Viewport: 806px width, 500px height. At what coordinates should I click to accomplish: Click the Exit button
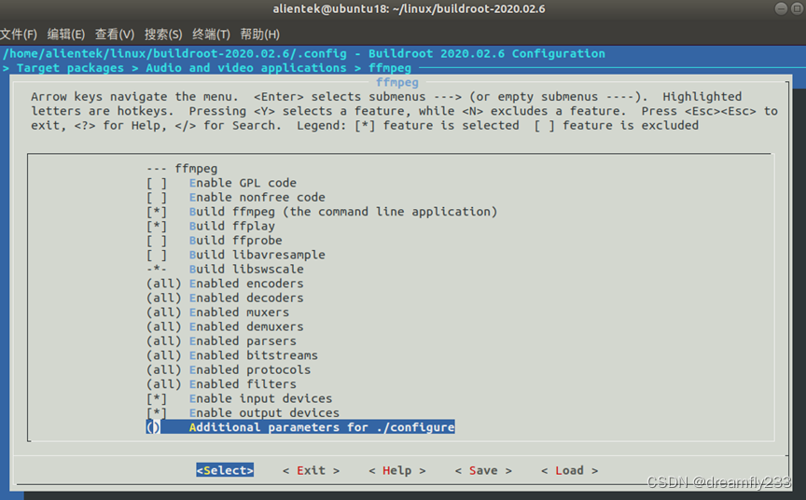[x=311, y=471]
